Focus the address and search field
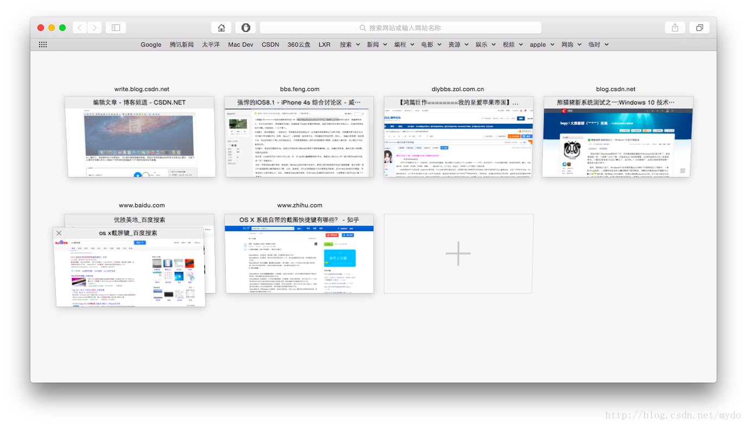 pyautogui.click(x=401, y=28)
